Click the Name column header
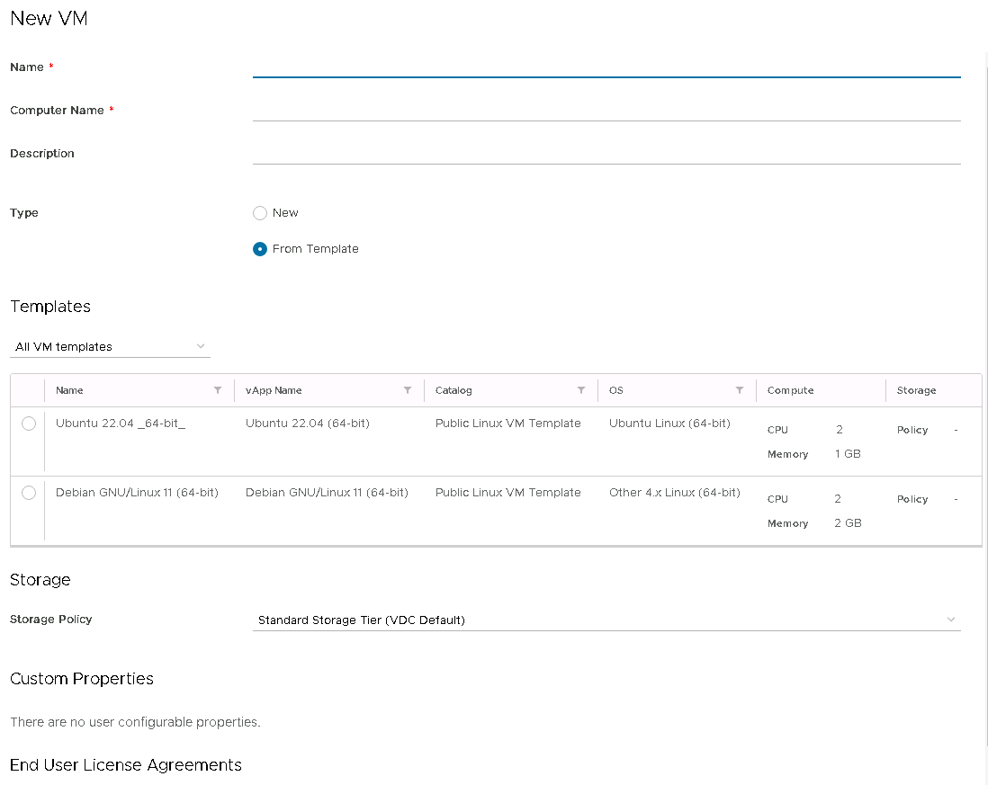The image size is (988, 785). (x=70, y=390)
